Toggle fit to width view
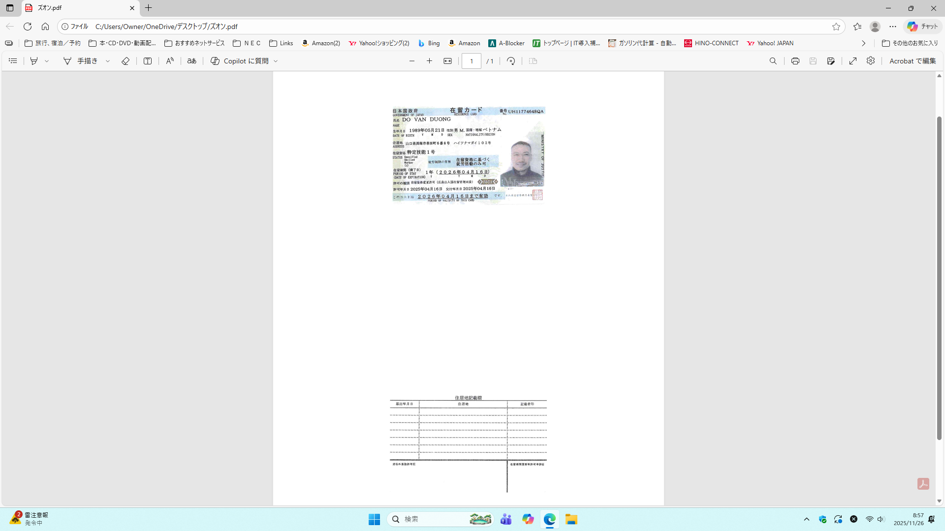This screenshot has width=945, height=531. click(x=447, y=61)
